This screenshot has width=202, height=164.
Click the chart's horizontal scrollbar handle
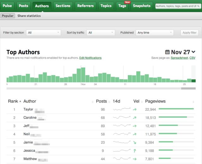point(188,88)
